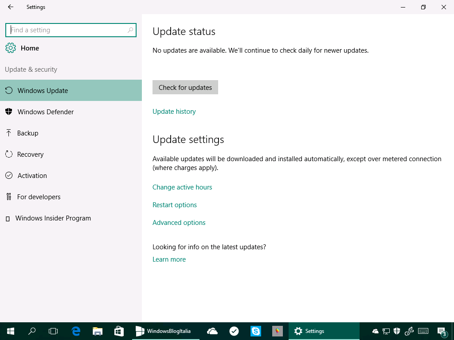The image size is (454, 340).
Task: Click the 'Update & security' category label
Action: pos(31,70)
